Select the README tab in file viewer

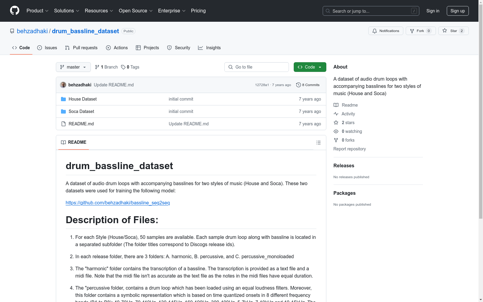(74, 142)
